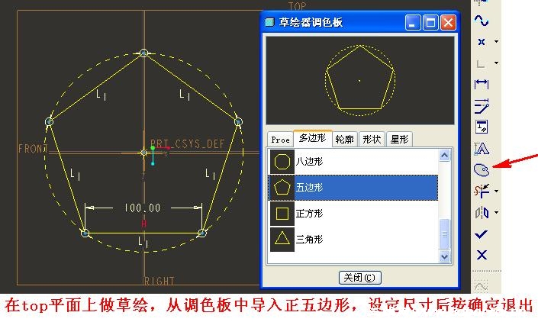Click the pentagon preview in palette dialog

tap(360, 81)
